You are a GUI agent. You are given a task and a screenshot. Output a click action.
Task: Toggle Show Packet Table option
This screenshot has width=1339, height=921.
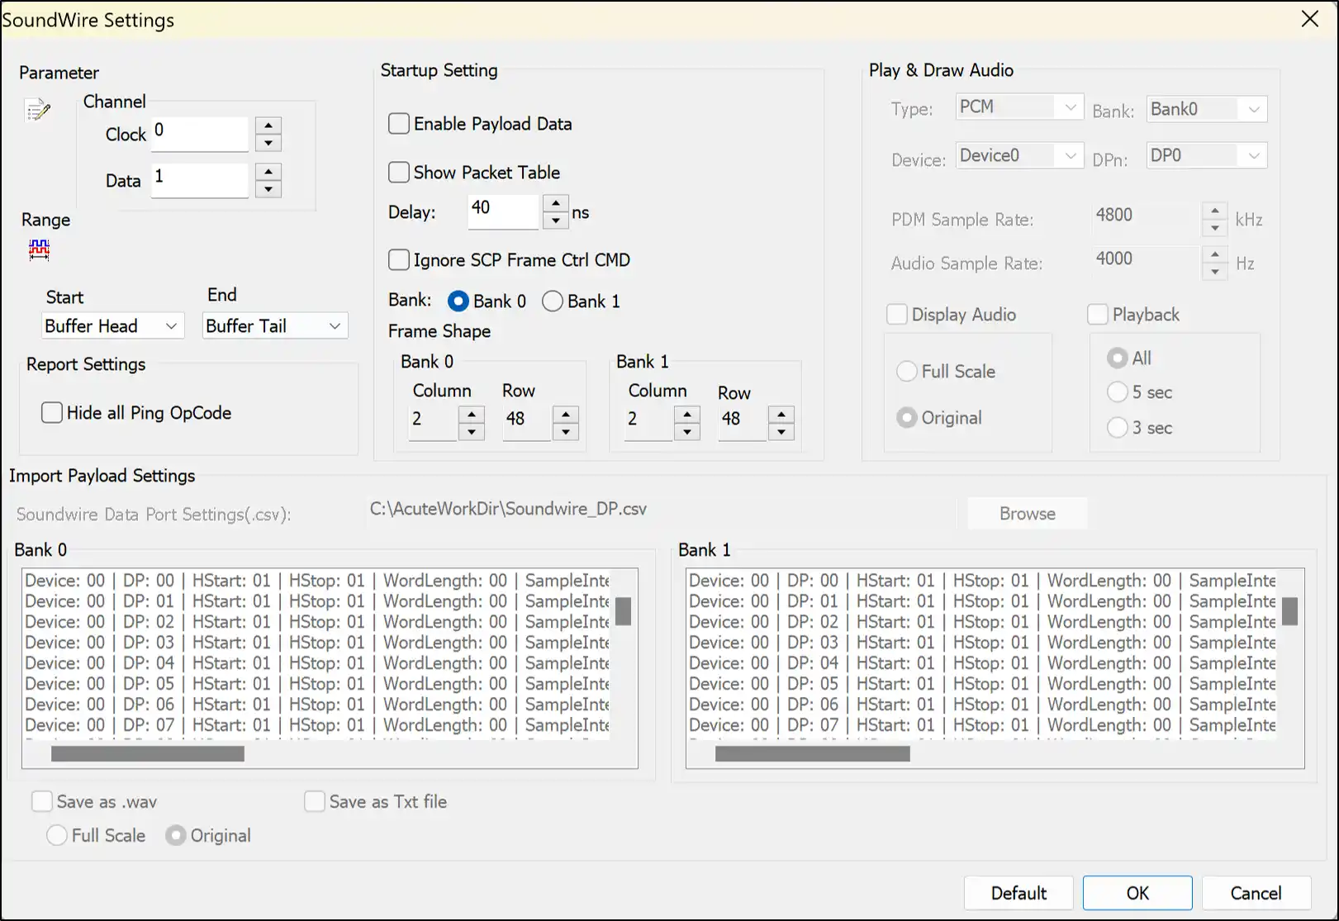(399, 173)
